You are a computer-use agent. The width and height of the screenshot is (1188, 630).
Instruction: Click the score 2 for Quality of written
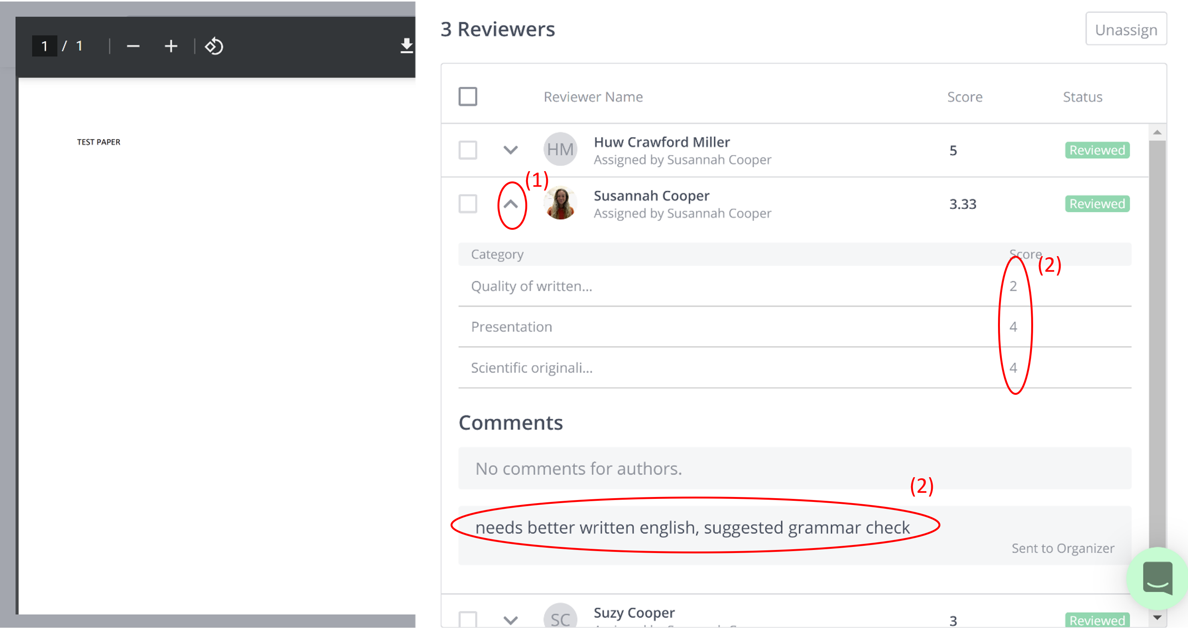point(1013,286)
